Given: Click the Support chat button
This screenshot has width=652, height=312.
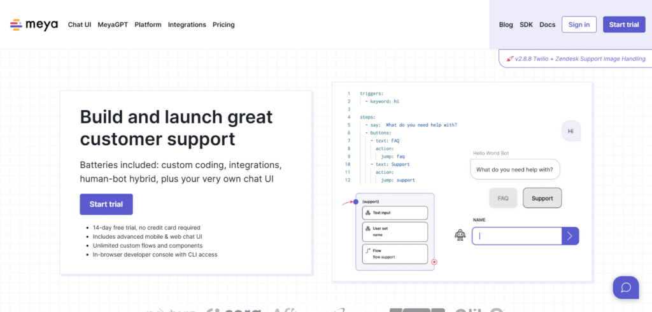Looking at the screenshot, I should (x=542, y=198).
